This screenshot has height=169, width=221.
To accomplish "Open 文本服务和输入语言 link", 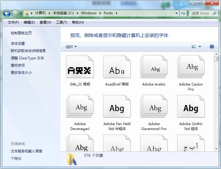I will [27, 151].
